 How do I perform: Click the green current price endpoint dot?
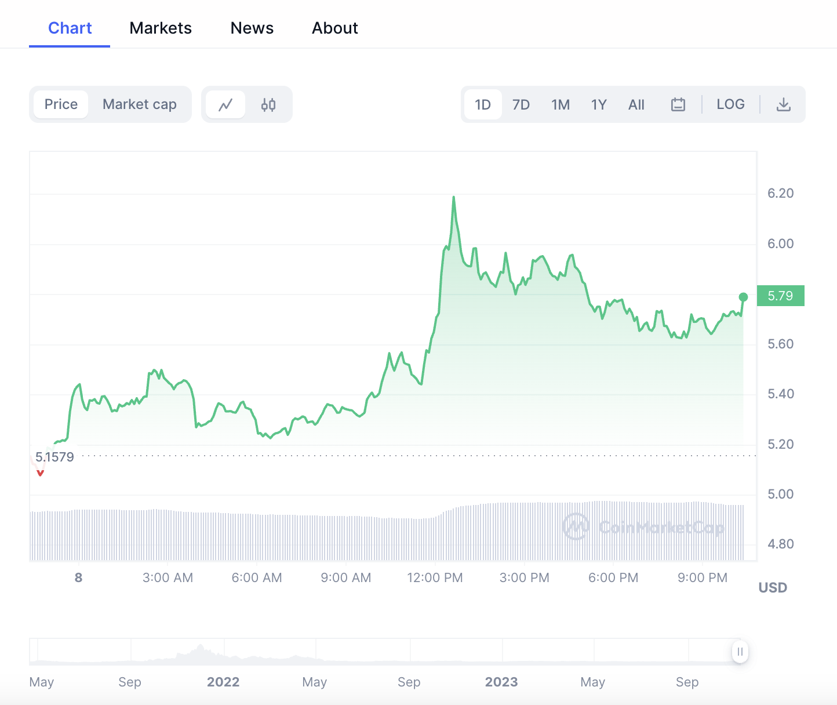point(743,297)
